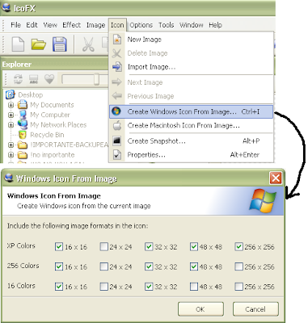The image size is (308, 323).
Task: Click the New document toolbar icon
Action: pyautogui.click(x=18, y=44)
